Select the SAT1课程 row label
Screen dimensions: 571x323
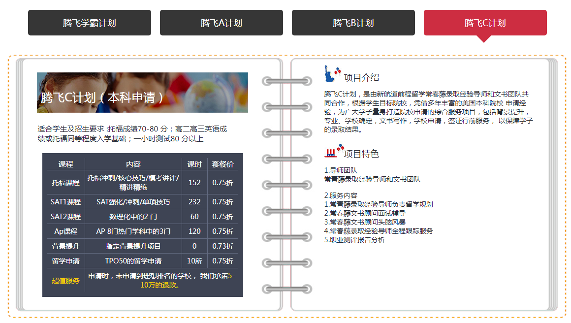65,202
